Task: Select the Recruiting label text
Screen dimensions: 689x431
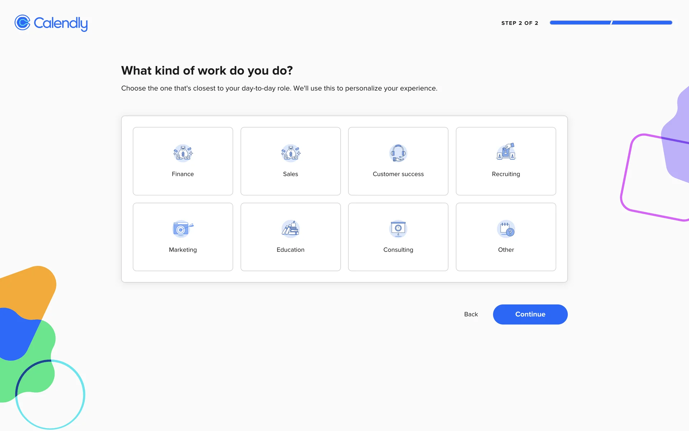Action: (x=506, y=174)
